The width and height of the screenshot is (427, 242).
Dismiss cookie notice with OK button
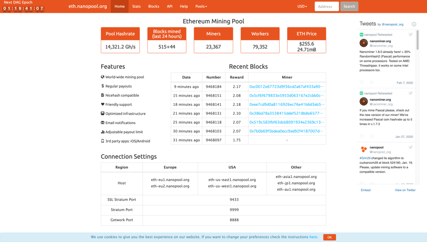(x=329, y=237)
